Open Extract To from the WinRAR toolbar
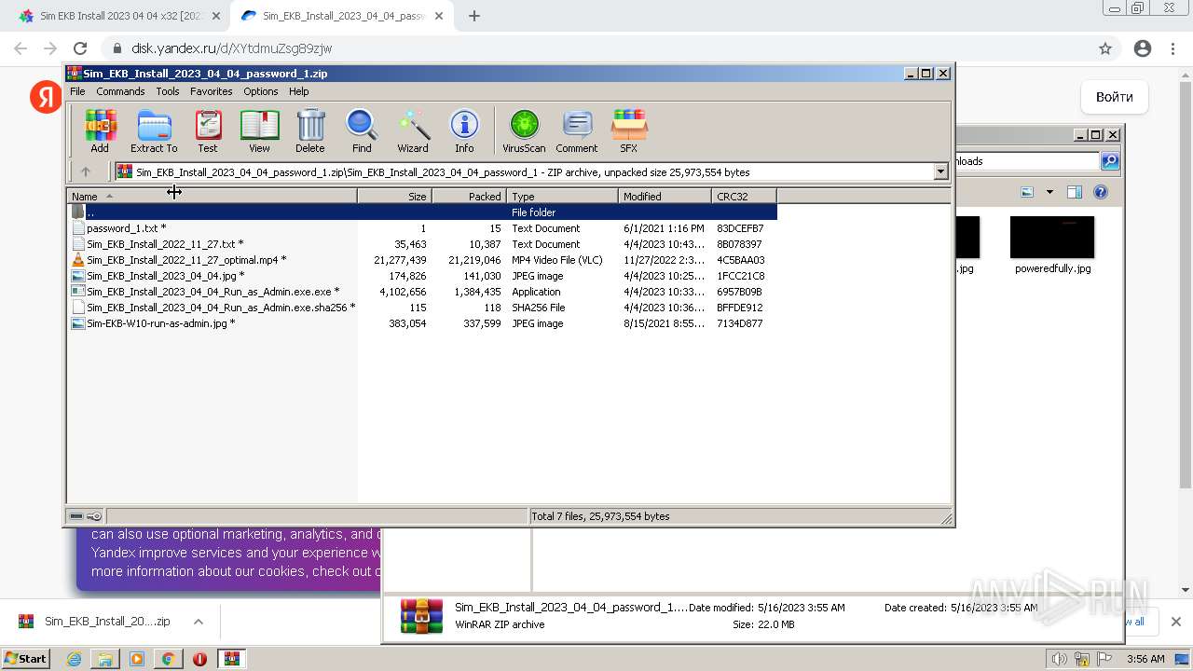 tap(154, 130)
